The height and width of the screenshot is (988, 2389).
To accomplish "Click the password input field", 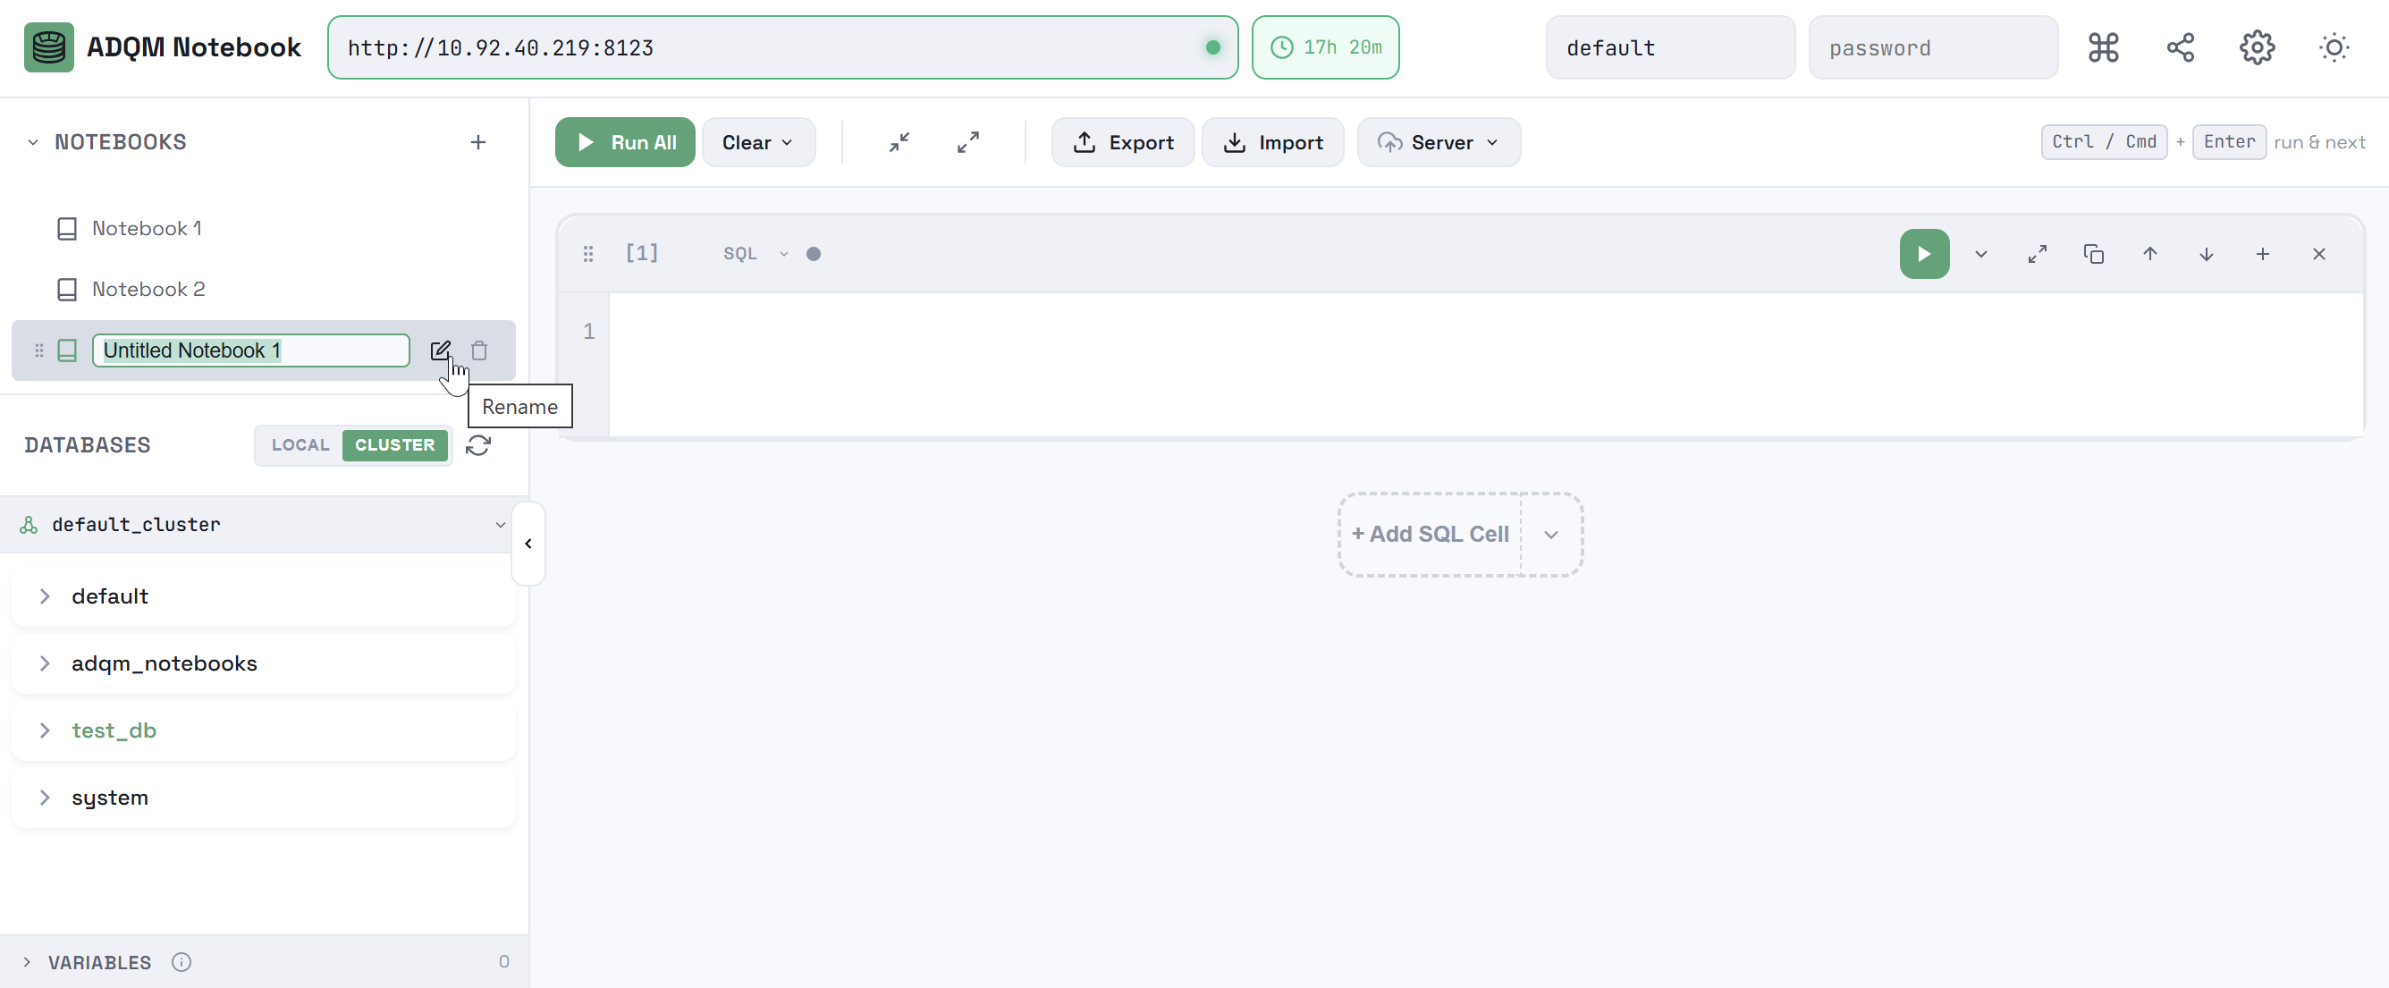I will point(1932,47).
